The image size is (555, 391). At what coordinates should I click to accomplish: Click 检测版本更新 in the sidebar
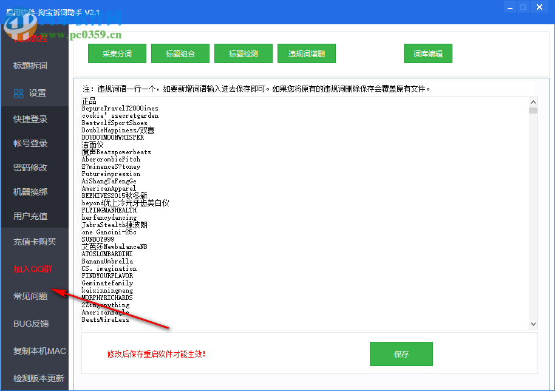pos(39,378)
